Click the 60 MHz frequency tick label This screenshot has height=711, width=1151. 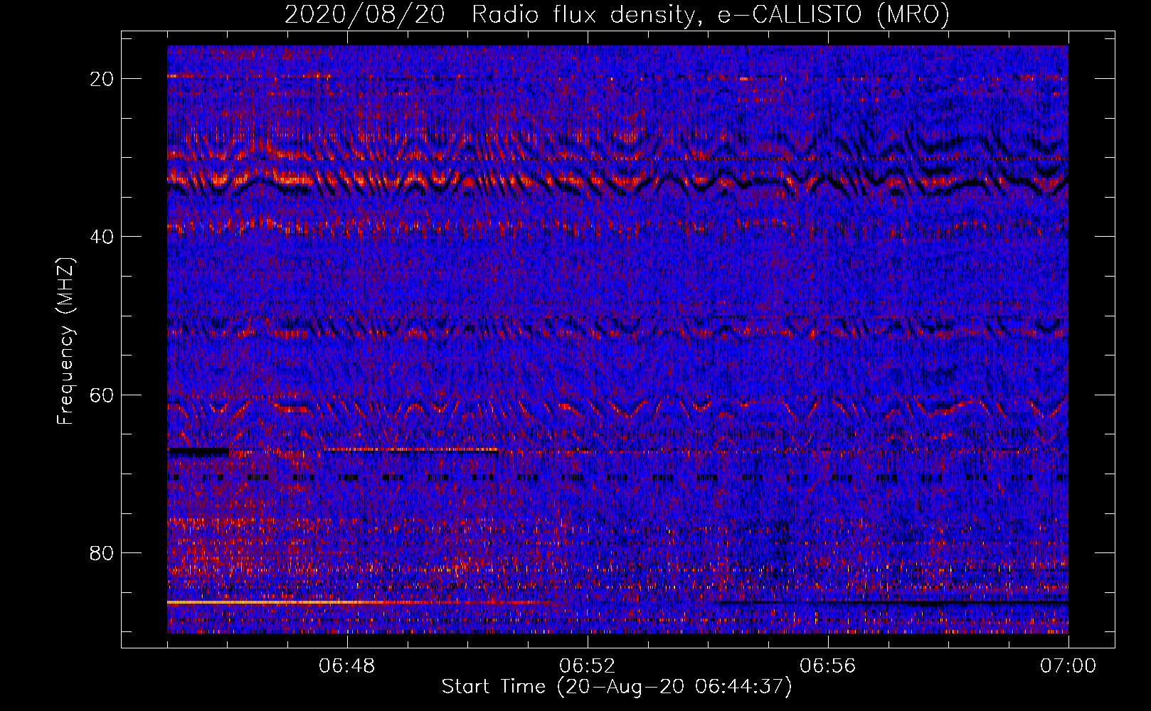coord(102,395)
